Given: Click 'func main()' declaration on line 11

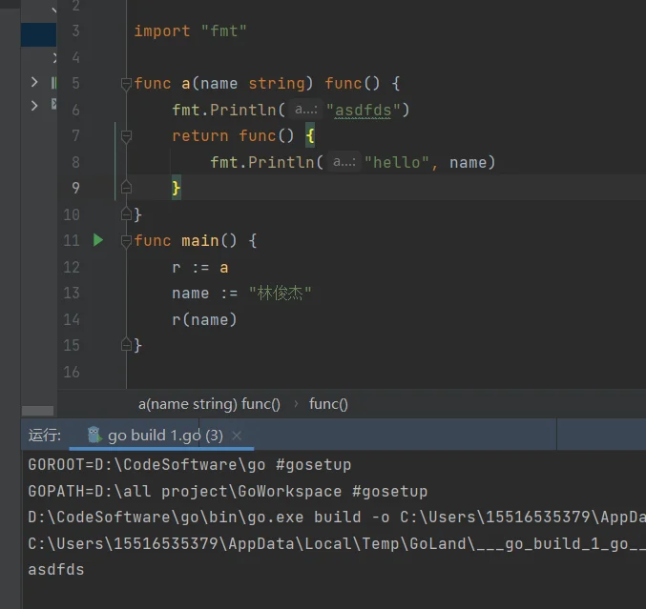Looking at the screenshot, I should [x=185, y=241].
